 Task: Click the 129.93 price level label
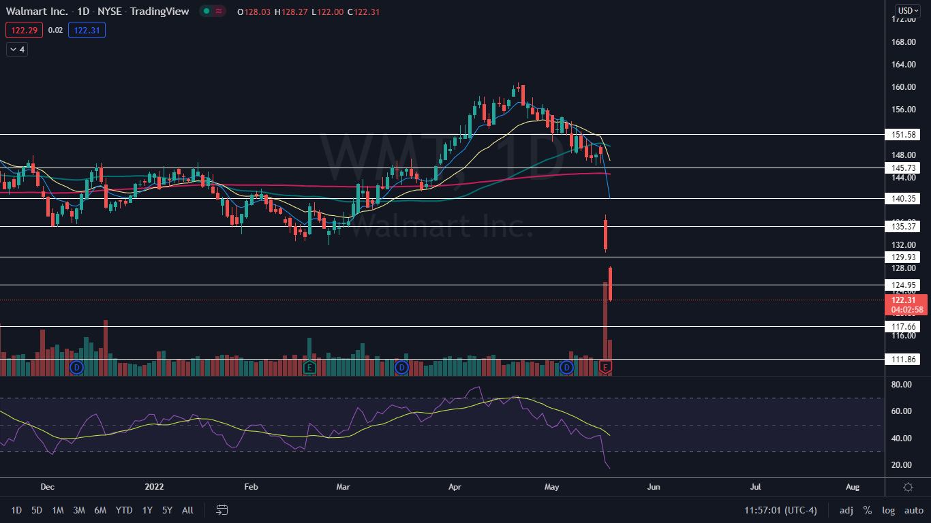coord(902,257)
